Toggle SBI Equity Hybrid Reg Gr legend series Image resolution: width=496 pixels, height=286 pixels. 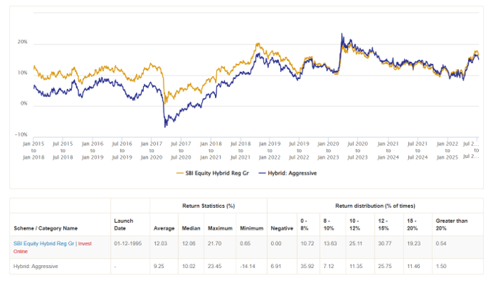[213, 173]
